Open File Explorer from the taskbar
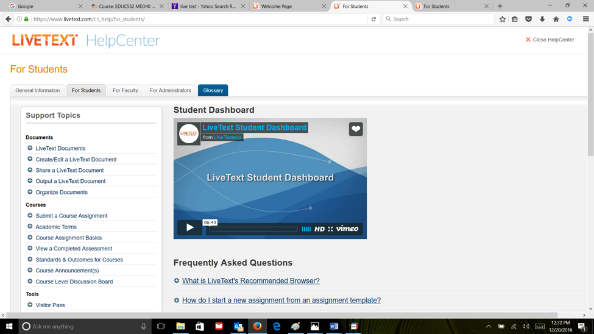Screen dimensions: 594x334 click(180, 327)
